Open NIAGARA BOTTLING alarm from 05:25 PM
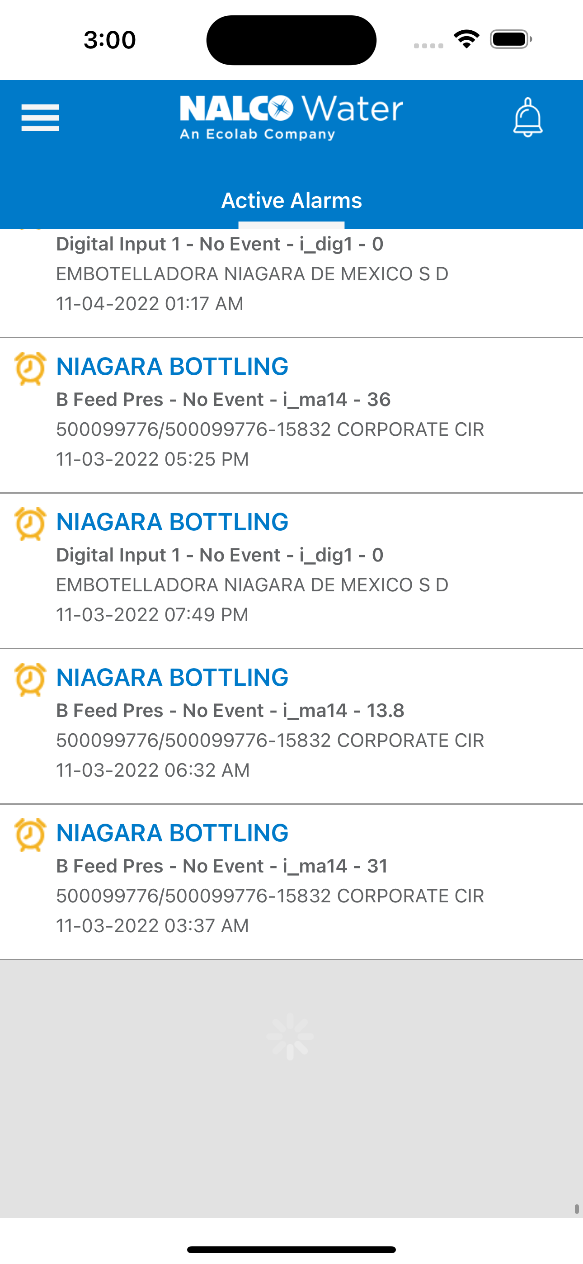583x1264 pixels. (172, 367)
